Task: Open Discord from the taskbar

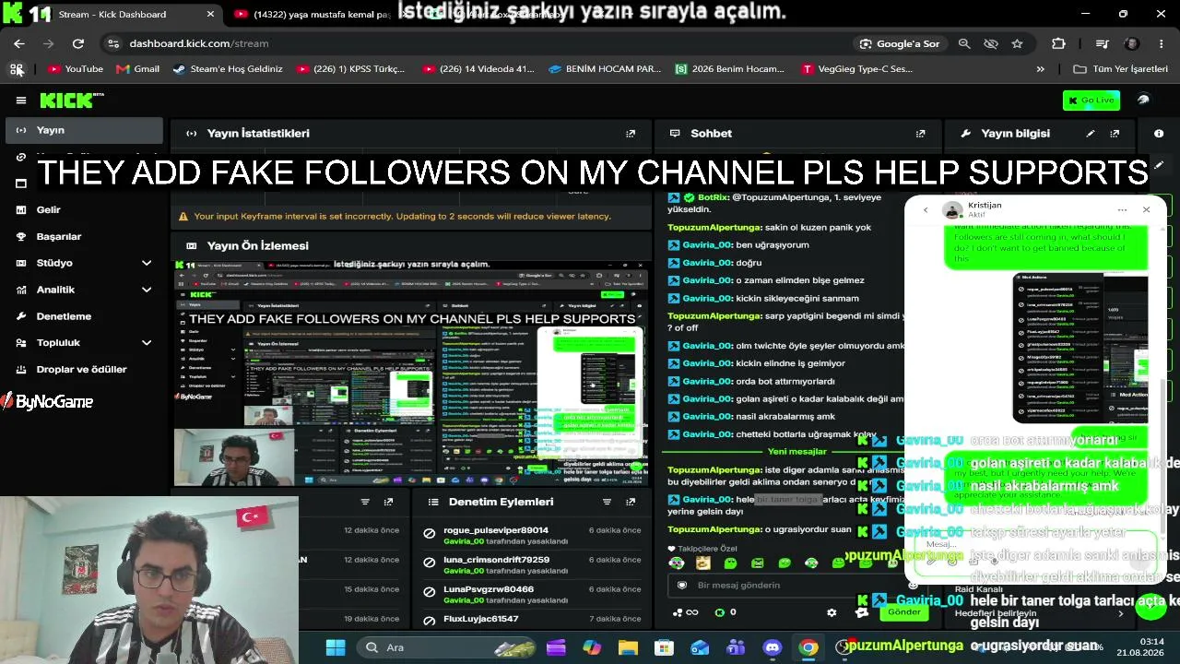Action: 772,647
